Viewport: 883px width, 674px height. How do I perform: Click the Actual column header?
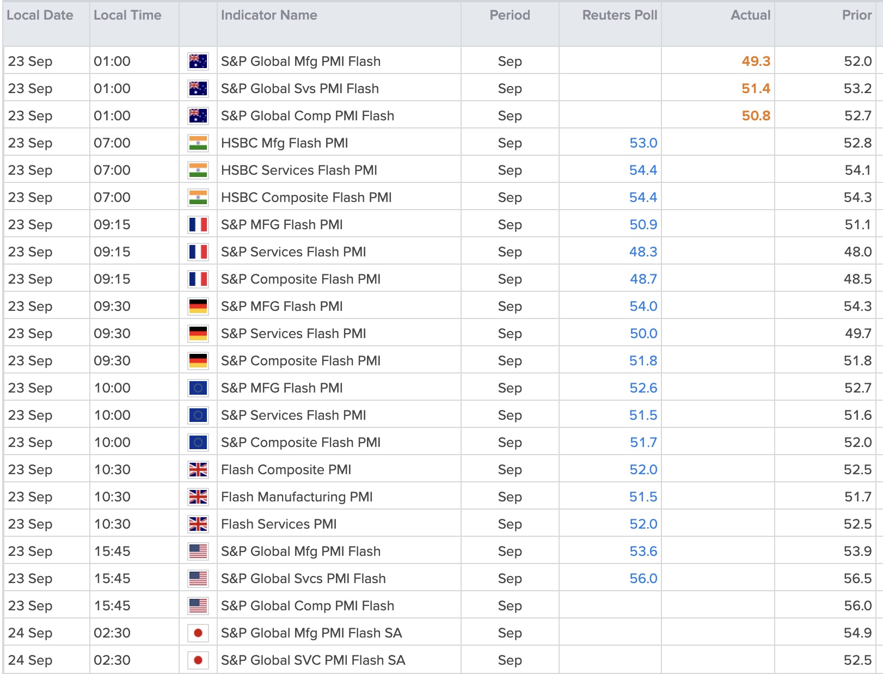[750, 15]
